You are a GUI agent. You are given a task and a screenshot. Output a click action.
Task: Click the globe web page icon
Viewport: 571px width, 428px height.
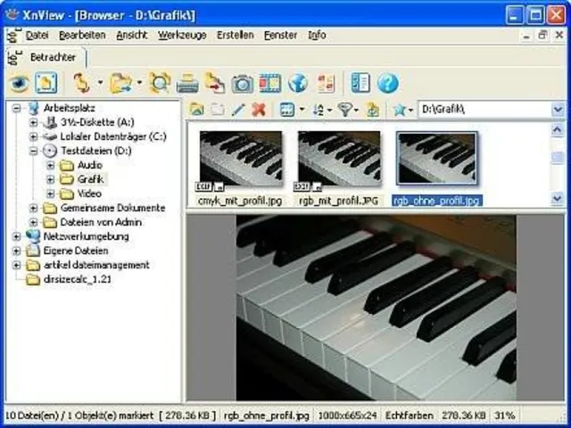tap(297, 83)
